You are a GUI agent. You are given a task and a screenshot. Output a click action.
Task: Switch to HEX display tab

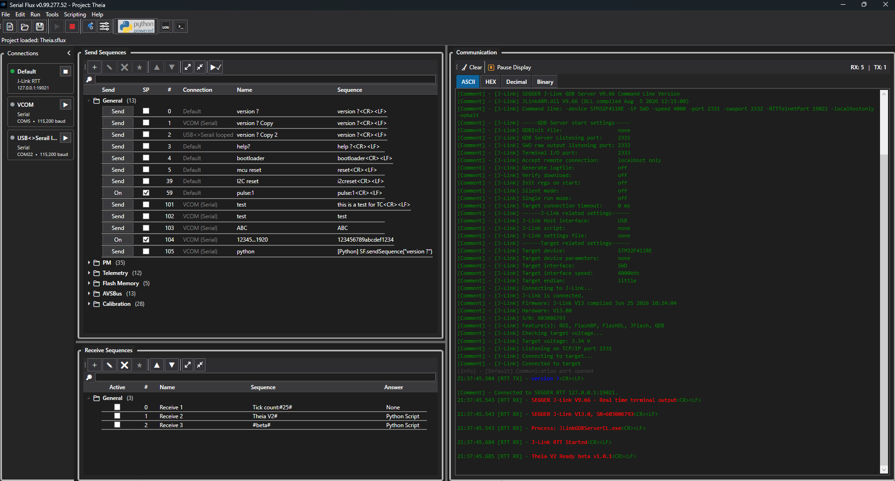491,82
